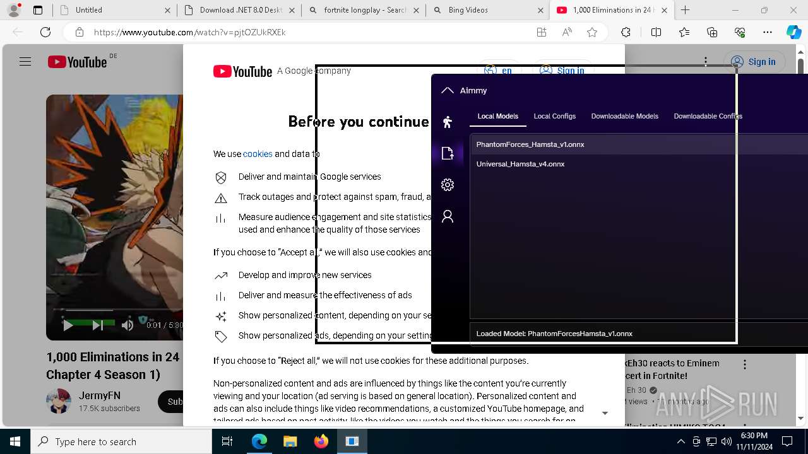Open the Windows Start menu
Image resolution: width=808 pixels, height=454 pixels.
pos(15,441)
